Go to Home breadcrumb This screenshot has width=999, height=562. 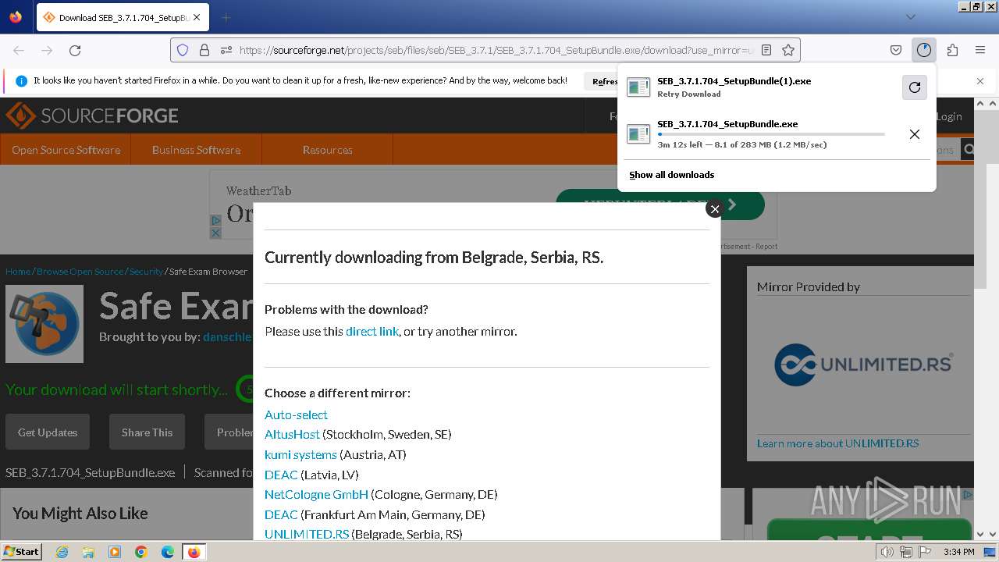[18, 272]
